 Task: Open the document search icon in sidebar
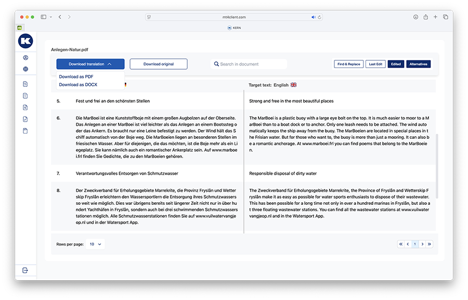[x=25, y=108]
